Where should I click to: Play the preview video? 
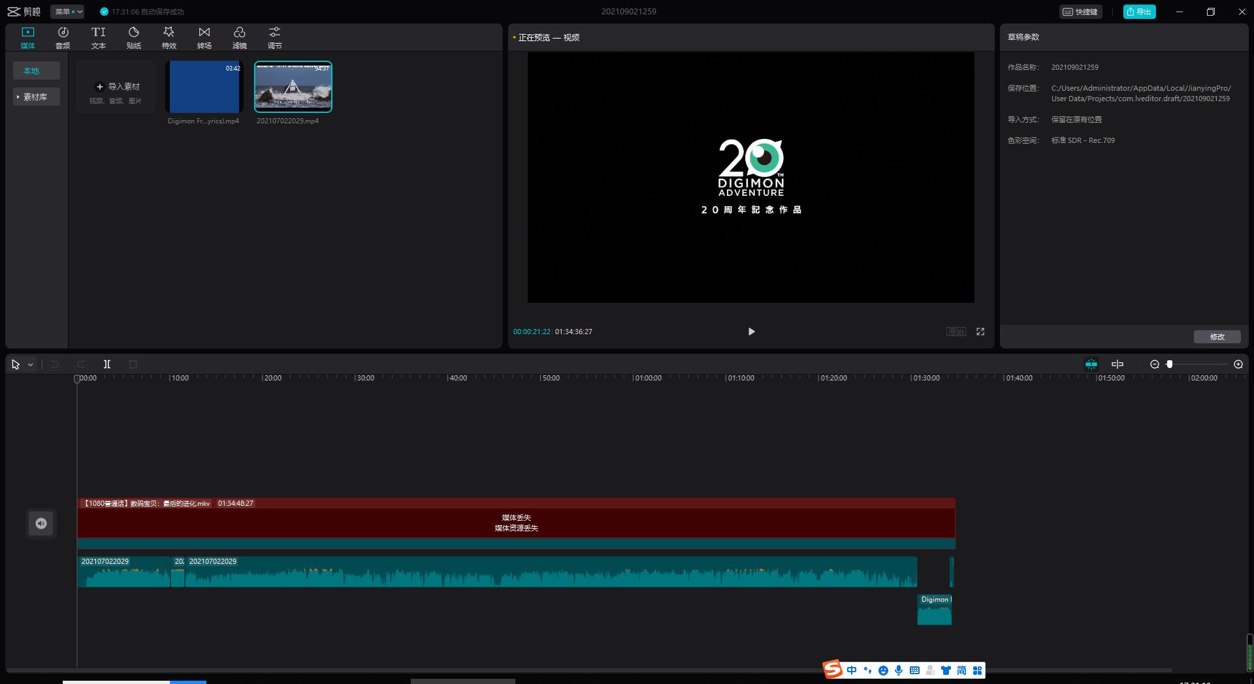click(751, 332)
